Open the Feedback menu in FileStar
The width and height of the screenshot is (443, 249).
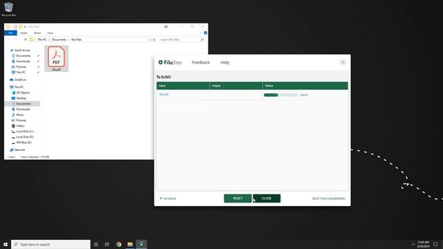pos(201,62)
